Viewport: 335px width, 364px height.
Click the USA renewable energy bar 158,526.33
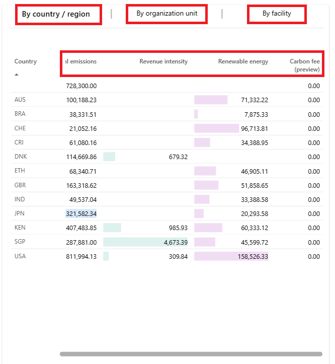pos(231,256)
